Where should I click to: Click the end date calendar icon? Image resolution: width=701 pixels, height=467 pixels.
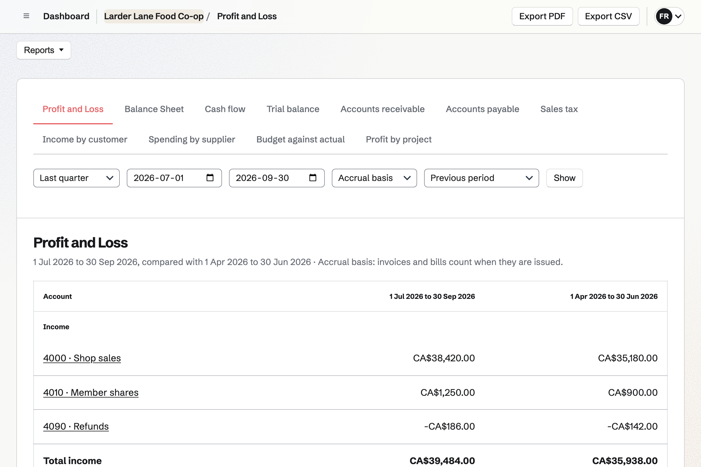click(313, 178)
